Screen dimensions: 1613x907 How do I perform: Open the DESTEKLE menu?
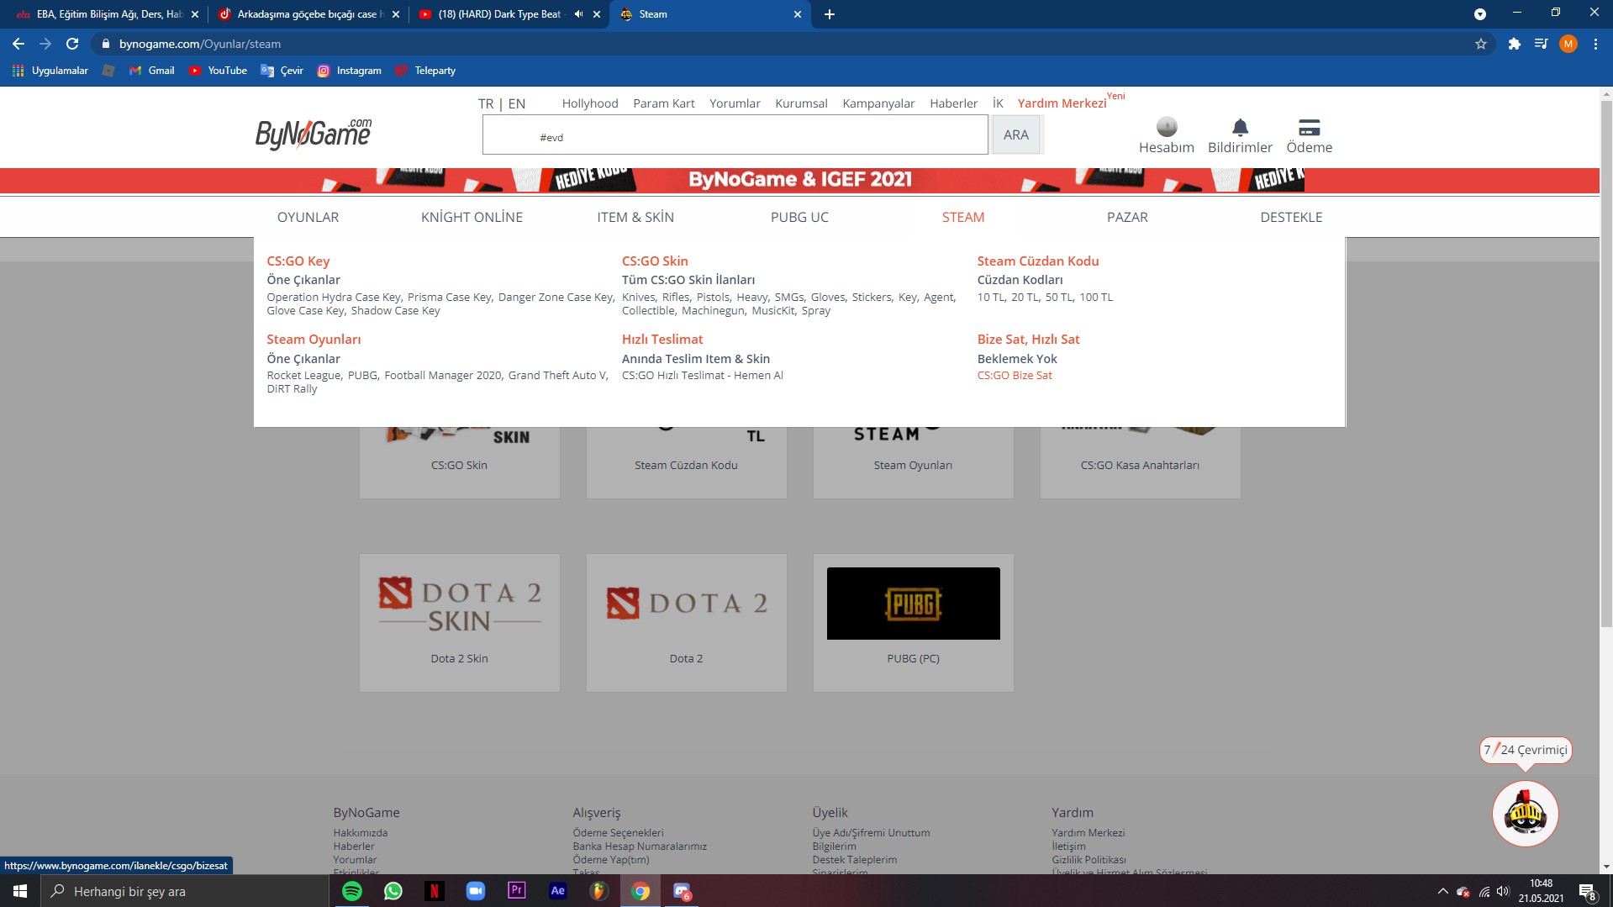[x=1291, y=217]
